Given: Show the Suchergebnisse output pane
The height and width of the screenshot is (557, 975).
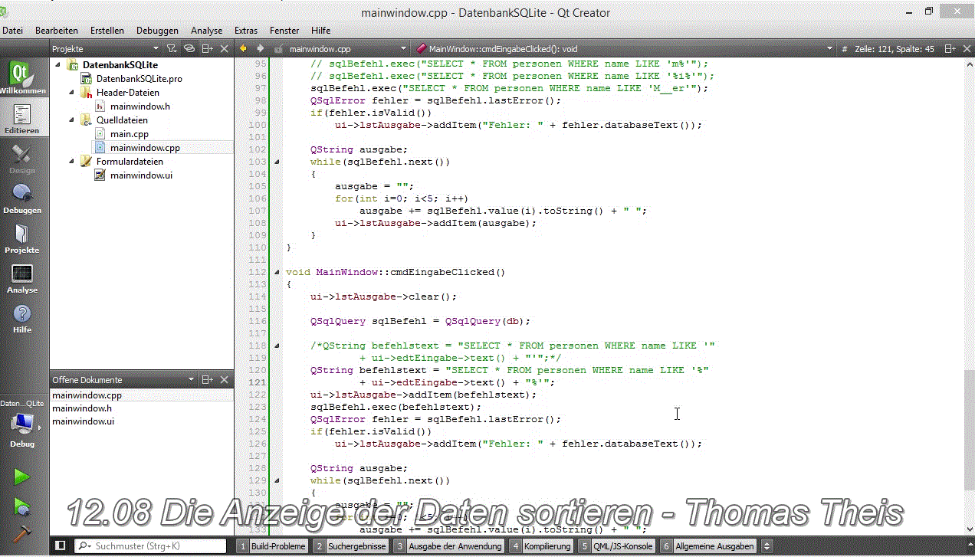Looking at the screenshot, I should (351, 546).
